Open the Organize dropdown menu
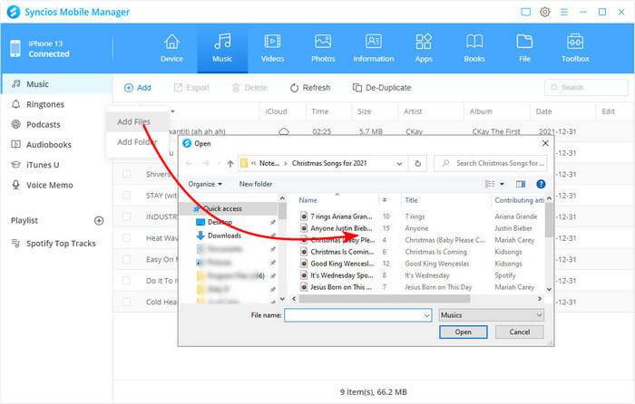 206,184
